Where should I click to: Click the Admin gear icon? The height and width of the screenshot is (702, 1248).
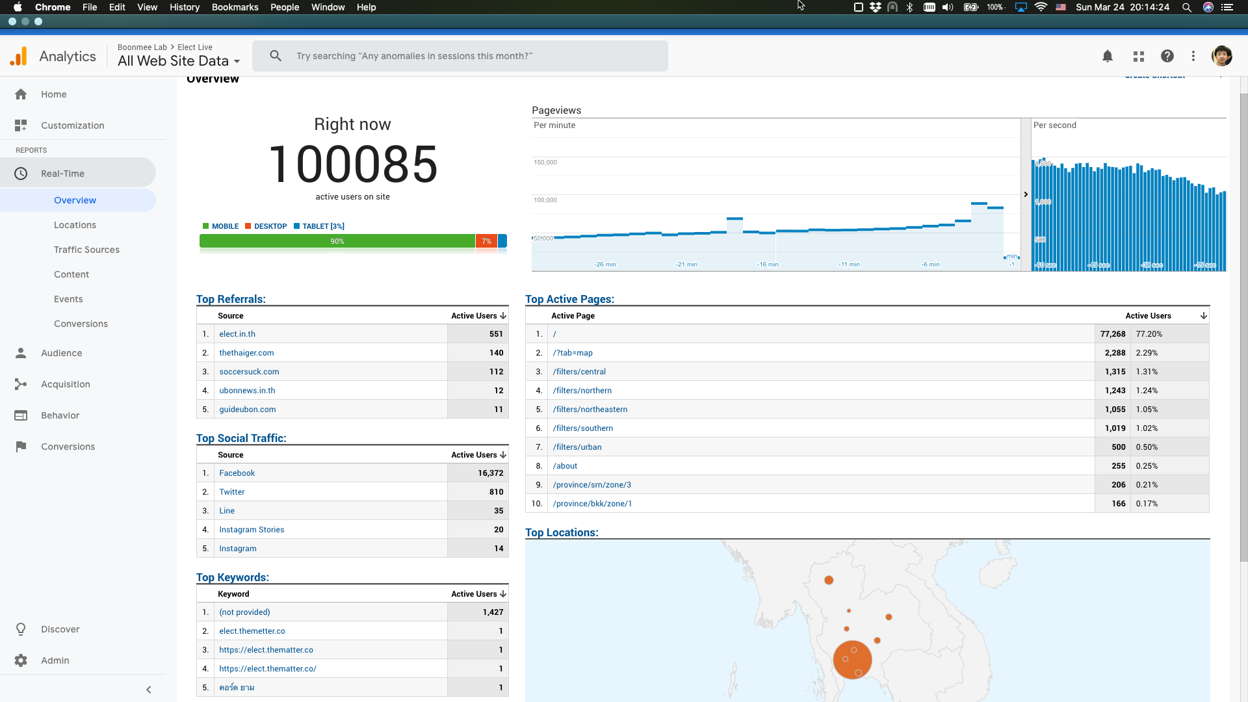[21, 660]
